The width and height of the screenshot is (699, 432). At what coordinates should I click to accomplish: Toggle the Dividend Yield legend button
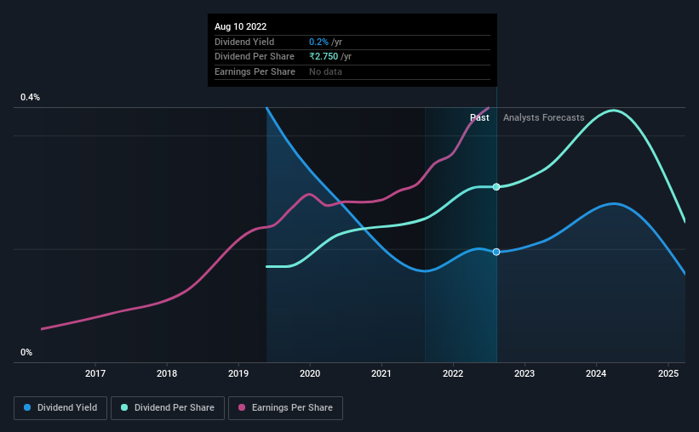click(x=60, y=407)
